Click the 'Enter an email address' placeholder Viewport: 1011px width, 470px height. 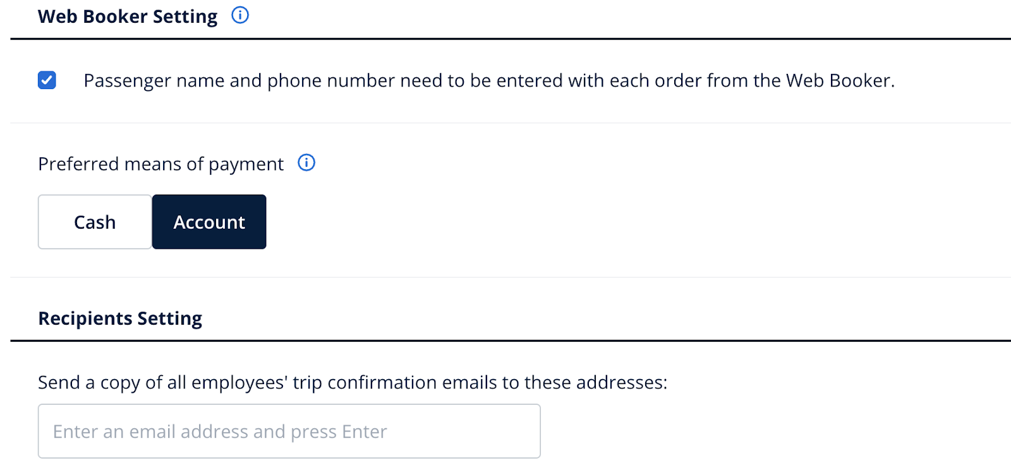point(220,431)
